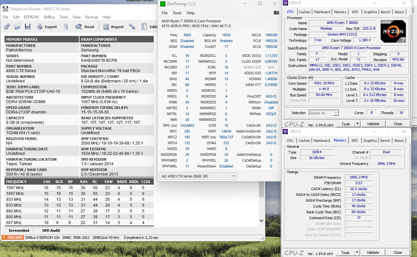The image size is (417, 257).
Task: Take a screenshot with ZenTimings camera icon
Action: pos(276,13)
